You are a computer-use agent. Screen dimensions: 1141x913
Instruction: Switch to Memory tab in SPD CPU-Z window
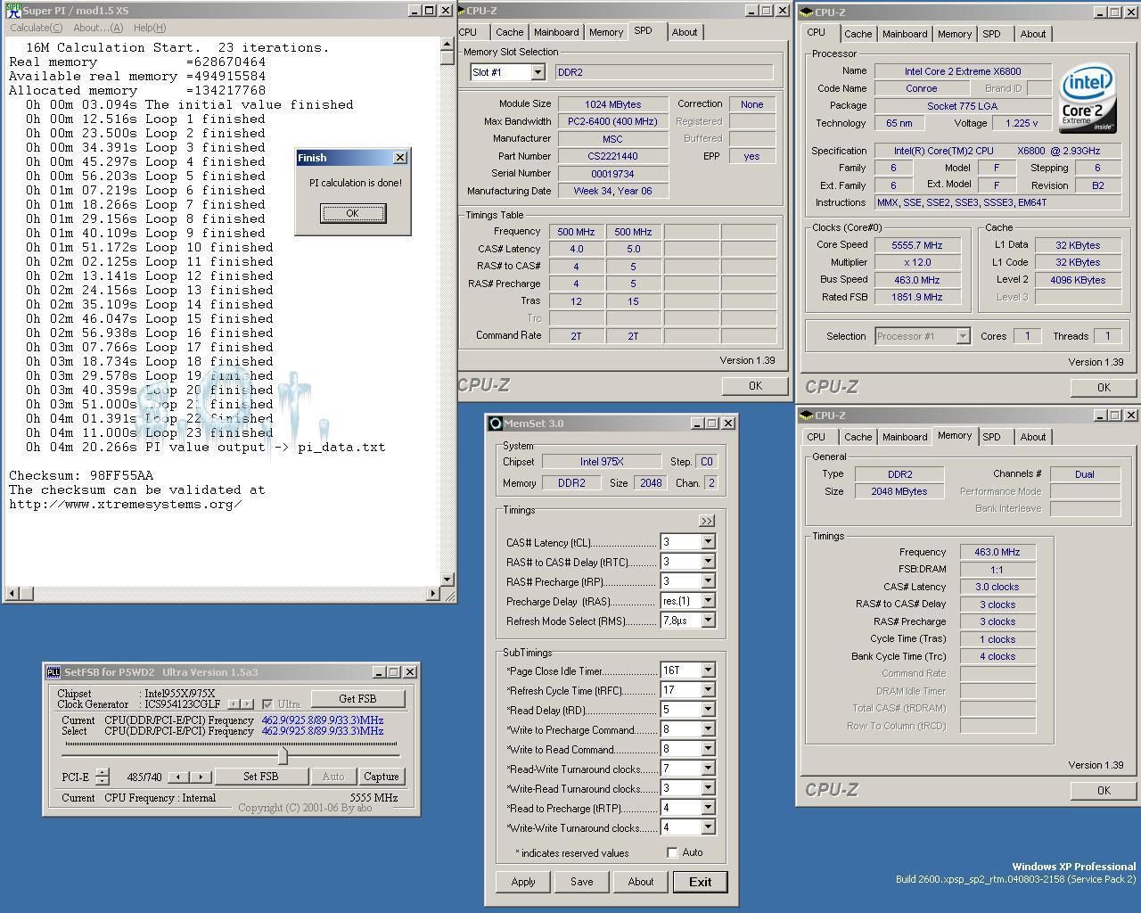[606, 32]
